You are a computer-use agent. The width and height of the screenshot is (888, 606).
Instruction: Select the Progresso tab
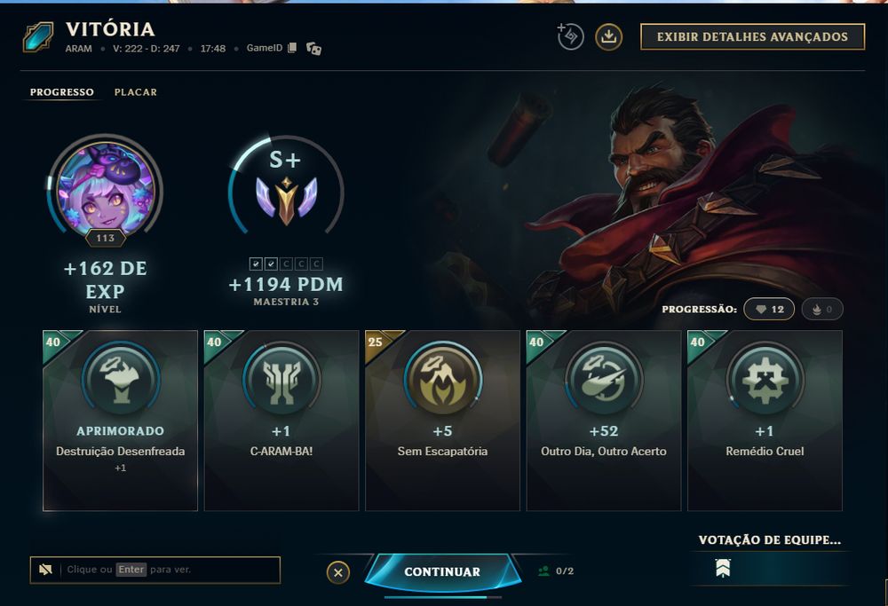point(62,91)
